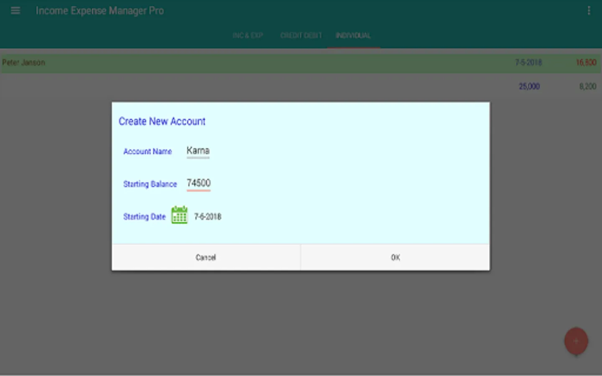The image size is (602, 376).
Task: Select the INDIVIDUAL tab
Action: pyautogui.click(x=353, y=36)
